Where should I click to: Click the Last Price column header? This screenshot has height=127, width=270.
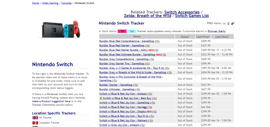tap(203, 36)
